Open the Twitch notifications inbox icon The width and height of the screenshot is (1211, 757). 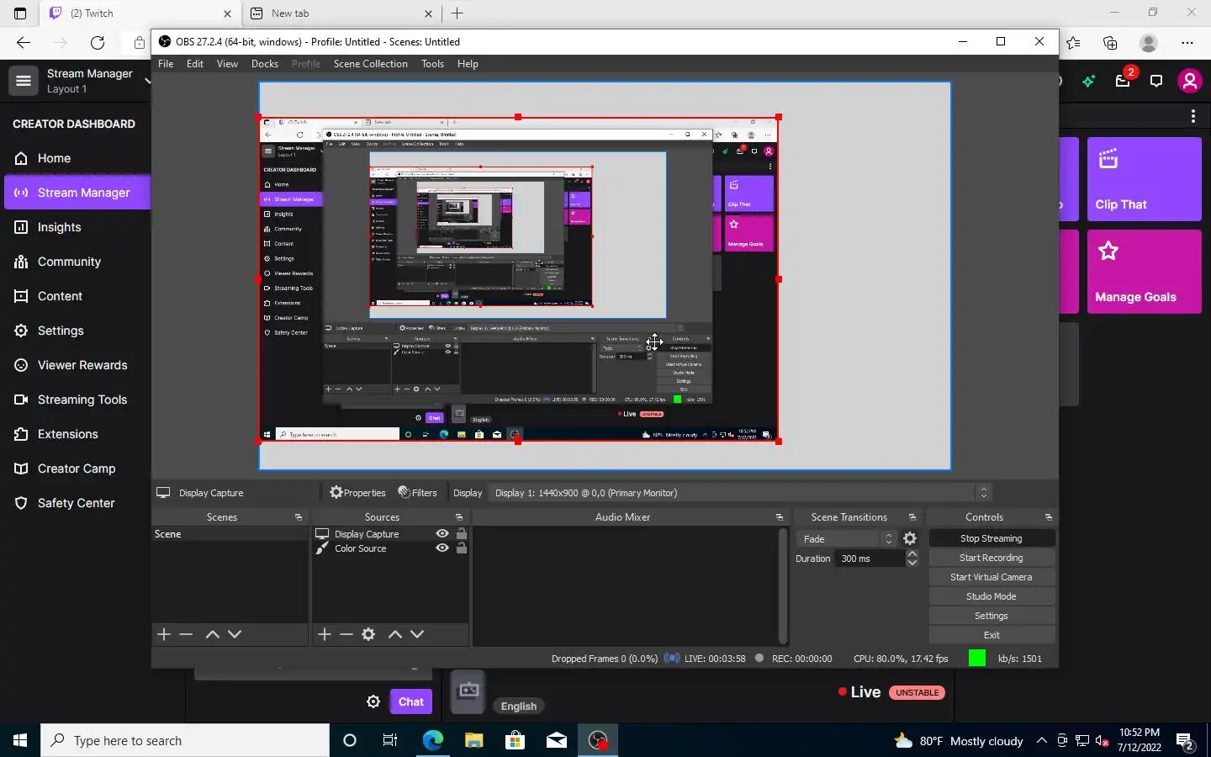tap(1123, 82)
